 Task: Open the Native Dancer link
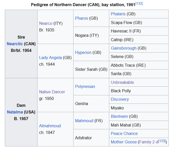[x=52, y=92]
